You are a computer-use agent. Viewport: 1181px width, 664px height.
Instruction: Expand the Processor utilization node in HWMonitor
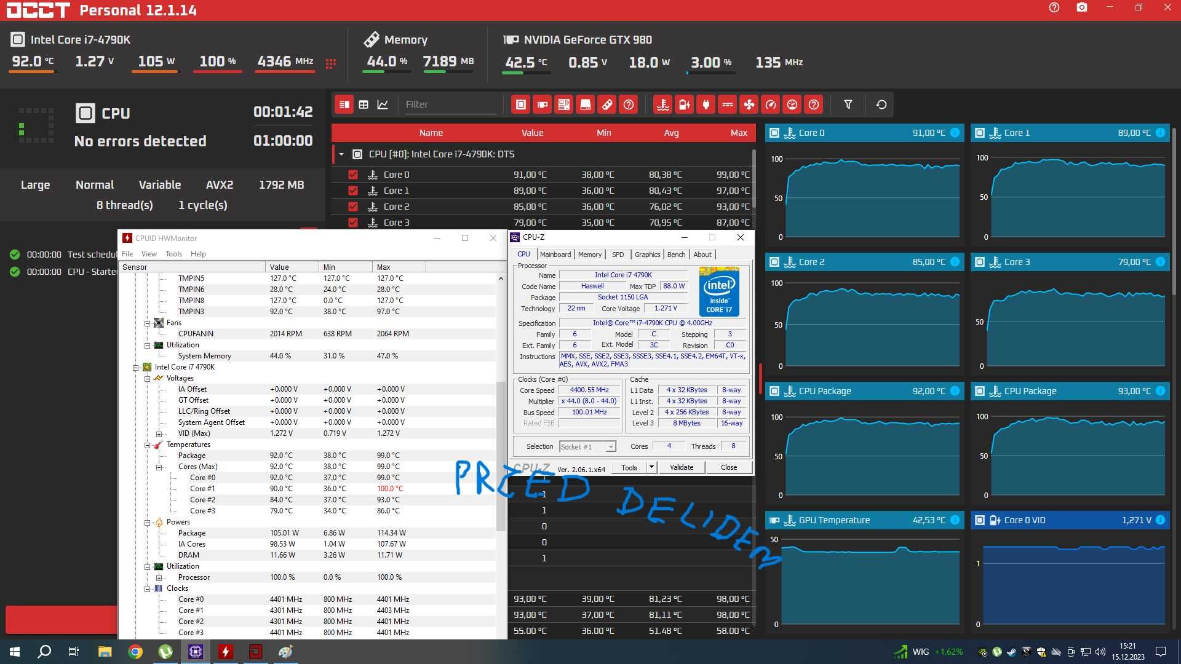click(x=159, y=578)
